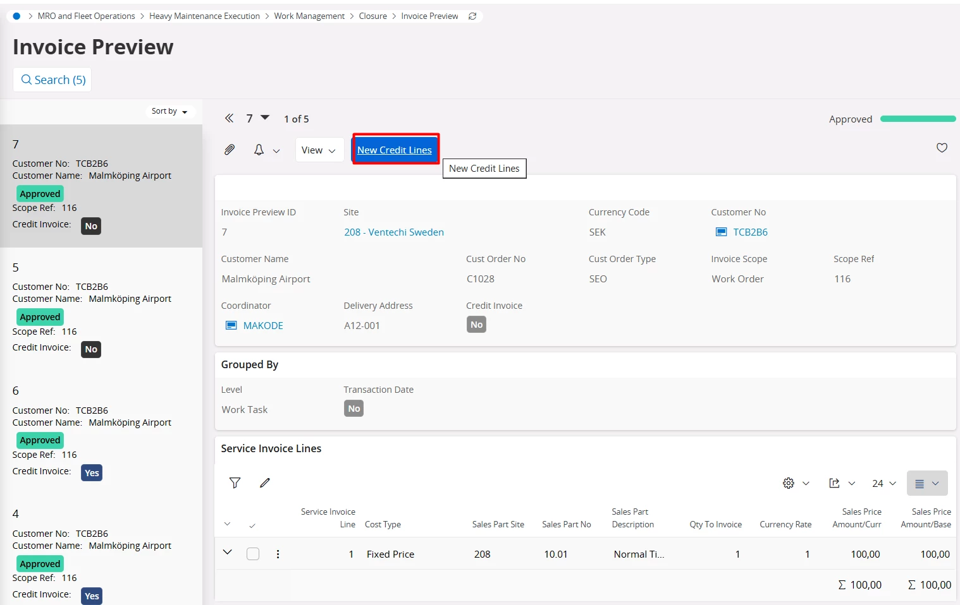Navigate to Work Management breadcrumb
The height and width of the screenshot is (605, 960).
coord(309,16)
